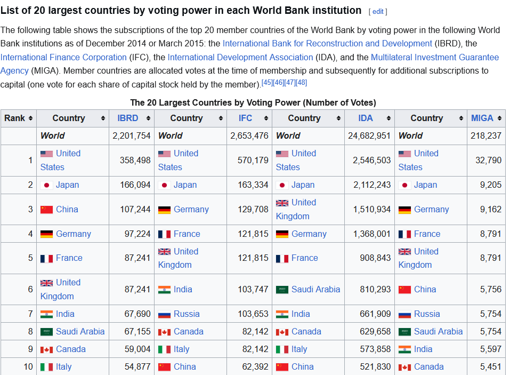This screenshot has width=510, height=375.
Task: Sort by Country column before MIGA
Action: point(461,118)
